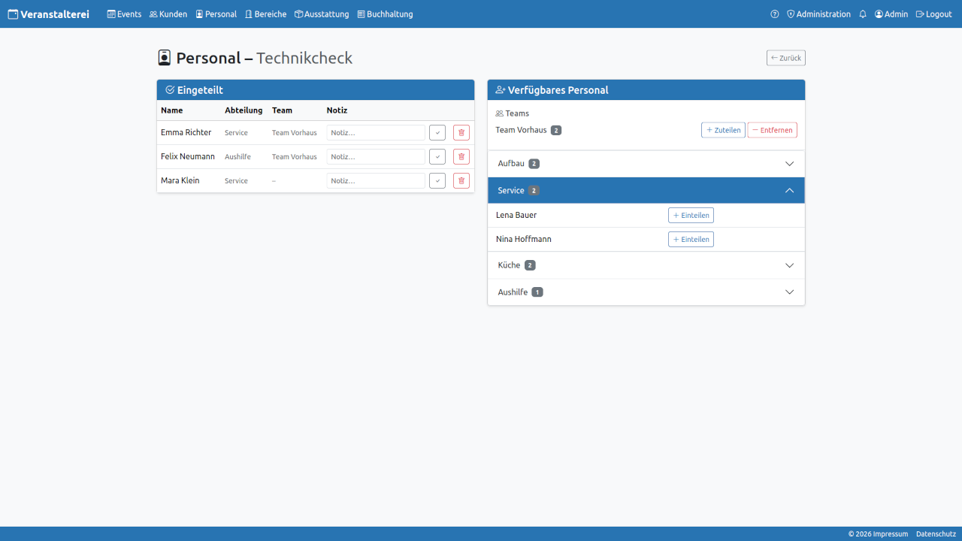This screenshot has width=962, height=541.
Task: Click the Nina Hoffmann name
Action: 524,240
